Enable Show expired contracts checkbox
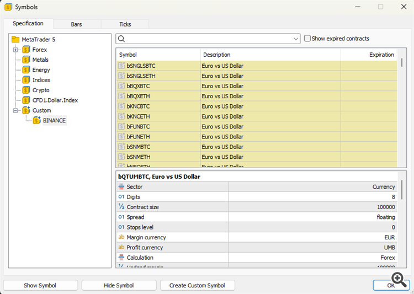 (307, 39)
